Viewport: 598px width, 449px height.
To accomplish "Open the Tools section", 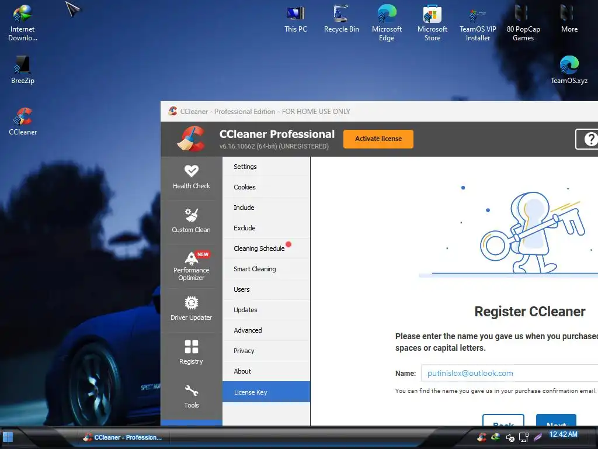I will 191,397.
